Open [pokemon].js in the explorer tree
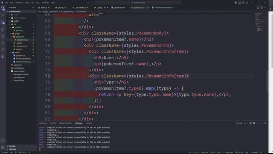This screenshot has width=273, height=154. tap(21, 40)
